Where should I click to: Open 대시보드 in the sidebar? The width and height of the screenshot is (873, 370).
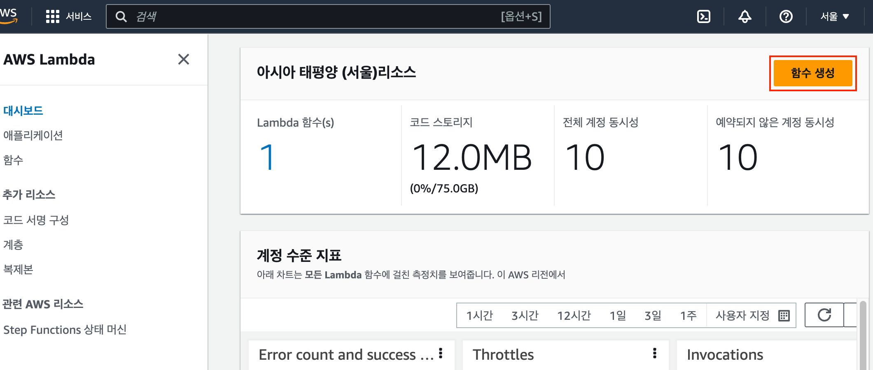coord(23,111)
